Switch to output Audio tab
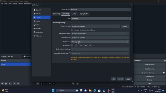This screenshot has width=166, height=93. pos(74,14)
